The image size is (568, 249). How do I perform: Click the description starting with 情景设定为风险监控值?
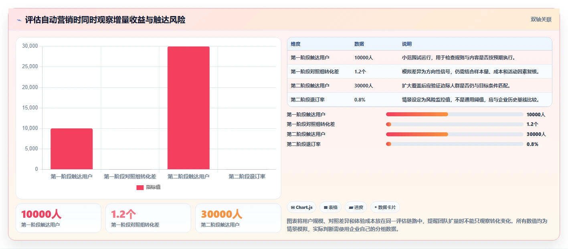point(471,99)
